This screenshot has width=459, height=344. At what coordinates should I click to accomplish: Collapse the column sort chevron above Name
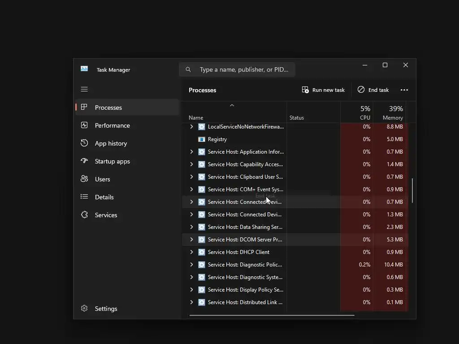click(232, 105)
